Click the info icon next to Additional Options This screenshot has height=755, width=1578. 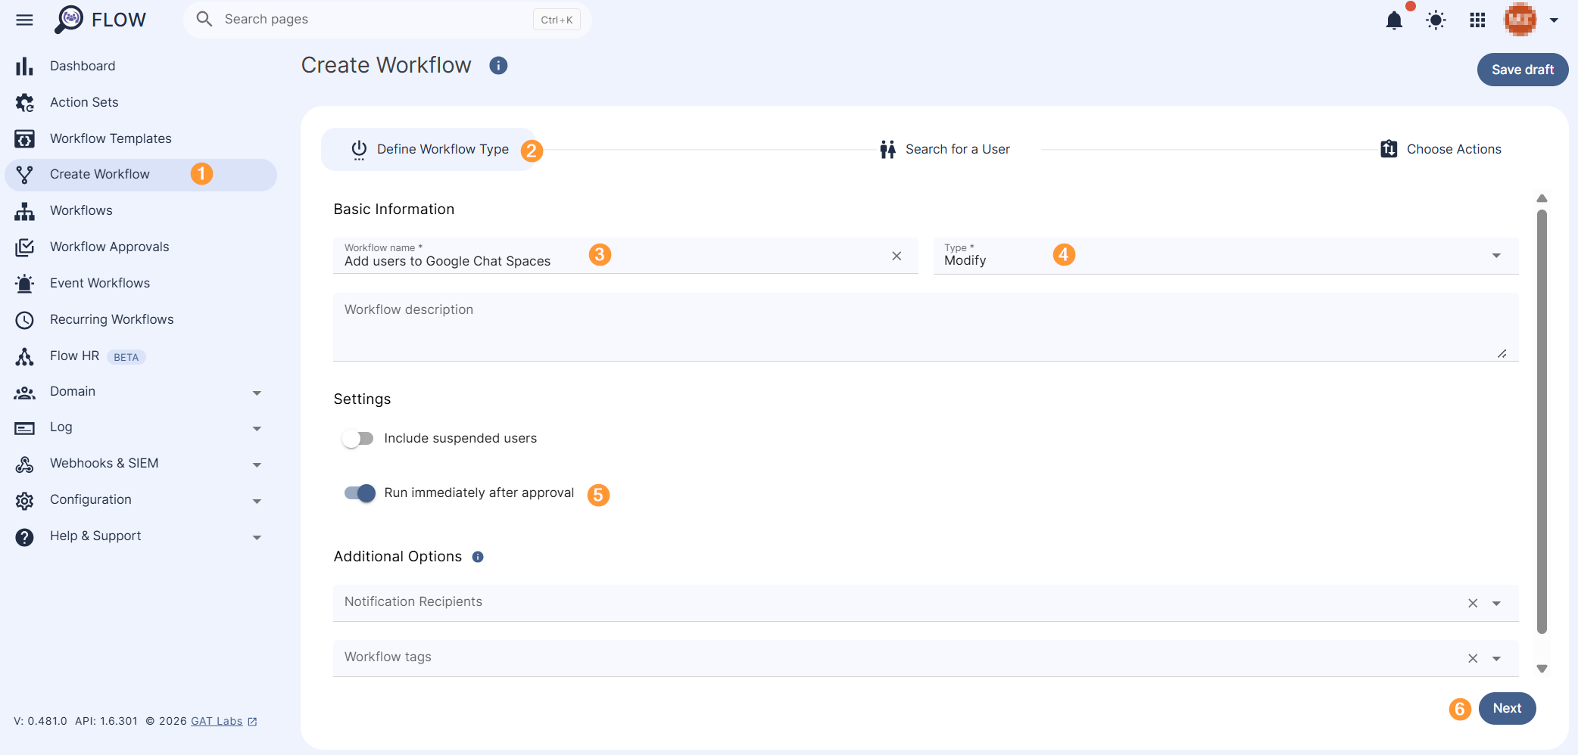[478, 557]
